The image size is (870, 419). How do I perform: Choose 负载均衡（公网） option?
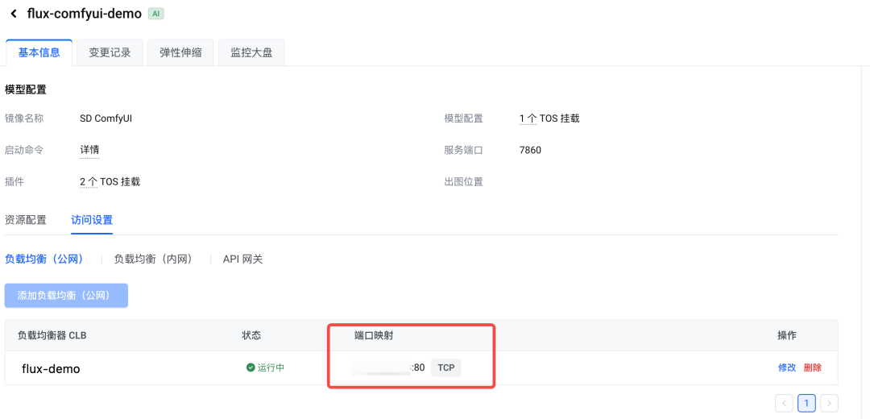[x=44, y=259]
